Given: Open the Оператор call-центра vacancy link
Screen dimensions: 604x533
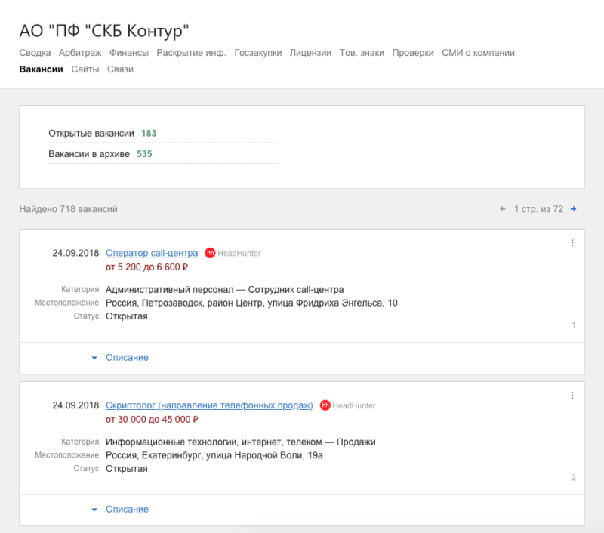Looking at the screenshot, I should click(152, 253).
